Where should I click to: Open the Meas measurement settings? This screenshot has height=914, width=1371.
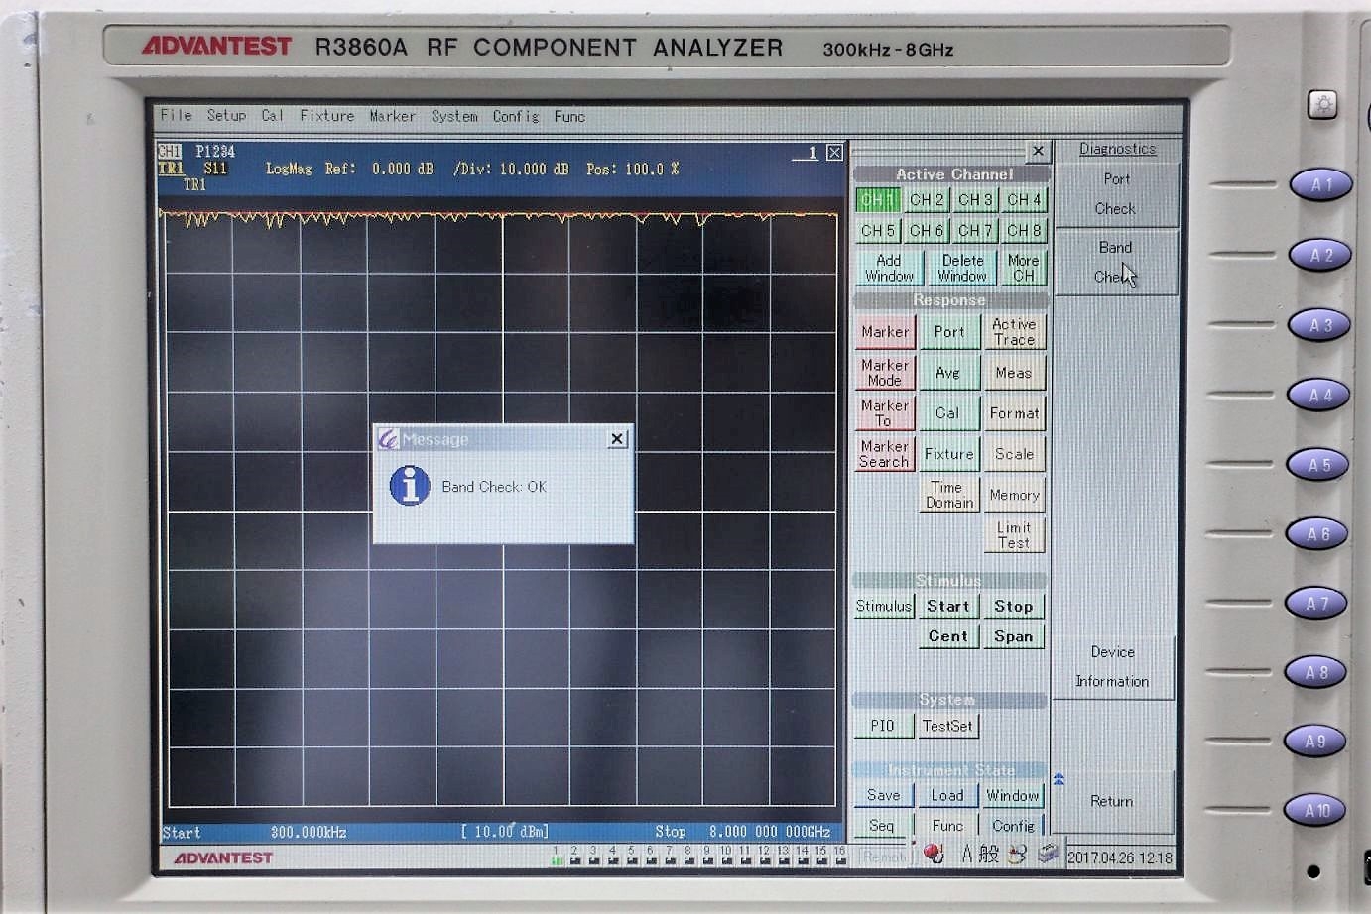(1014, 373)
